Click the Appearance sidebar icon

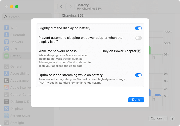coord(7,81)
